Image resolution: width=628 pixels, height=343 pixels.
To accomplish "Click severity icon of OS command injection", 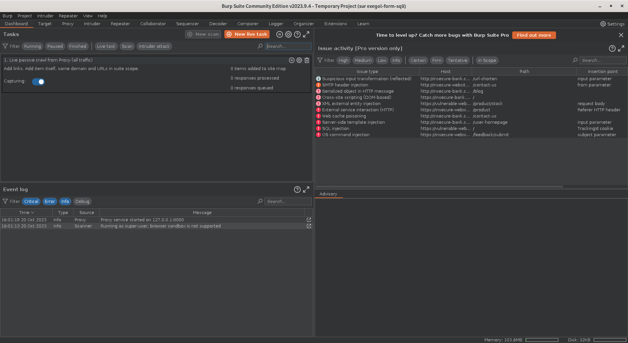I will click(318, 135).
